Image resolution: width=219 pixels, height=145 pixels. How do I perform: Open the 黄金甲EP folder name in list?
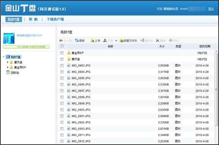coord(78,53)
